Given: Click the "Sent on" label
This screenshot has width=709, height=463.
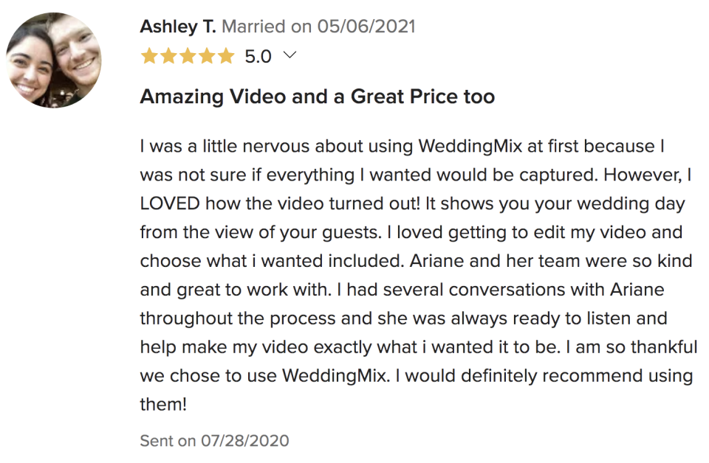Looking at the screenshot, I should pos(168,441).
